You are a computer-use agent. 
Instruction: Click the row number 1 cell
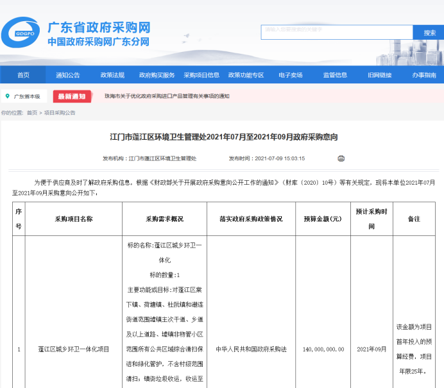click(x=19, y=350)
